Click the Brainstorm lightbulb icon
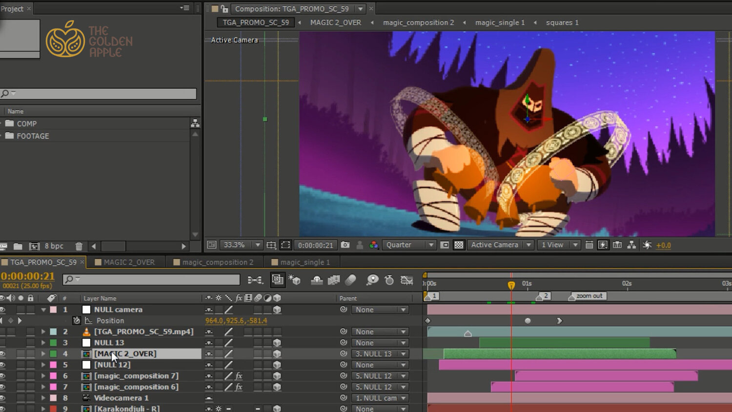Screen dimensions: 732x412 coord(372,280)
